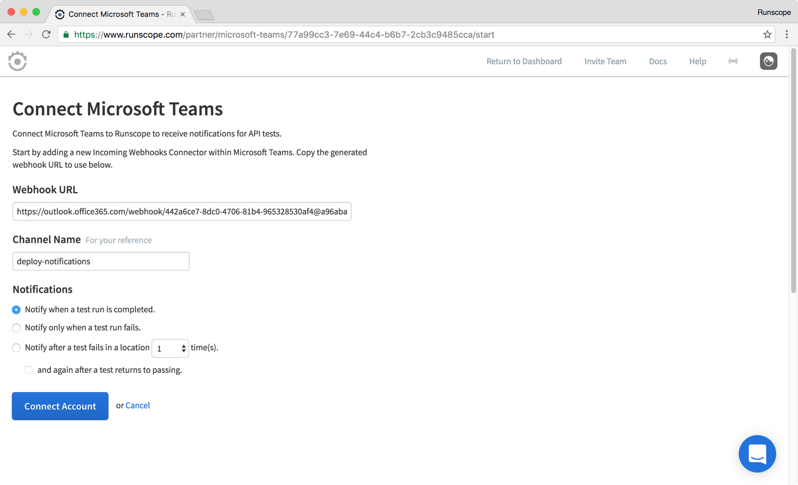The height and width of the screenshot is (485, 798).
Task: Open a new browser tab
Action: 204,15
